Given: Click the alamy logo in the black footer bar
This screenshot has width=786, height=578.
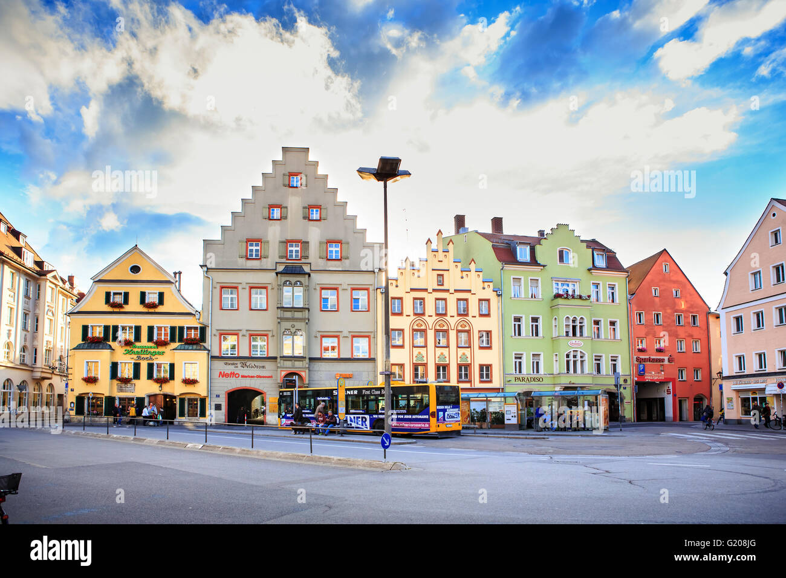Looking at the screenshot, I should tap(61, 551).
